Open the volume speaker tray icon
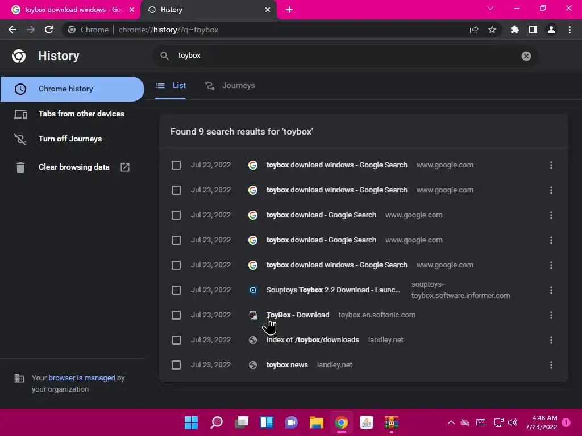The width and height of the screenshot is (582, 436). click(x=513, y=422)
